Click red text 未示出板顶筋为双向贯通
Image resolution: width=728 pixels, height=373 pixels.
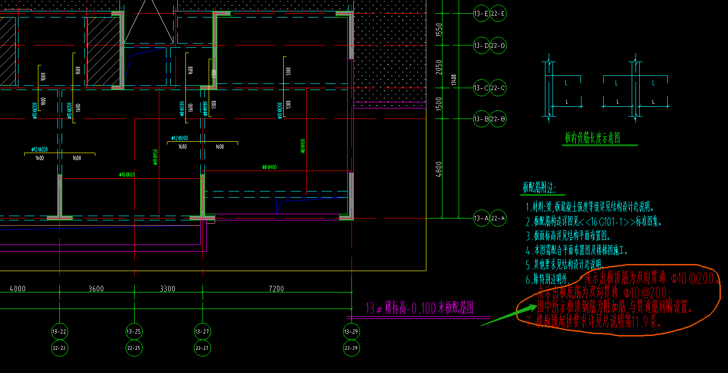652,279
